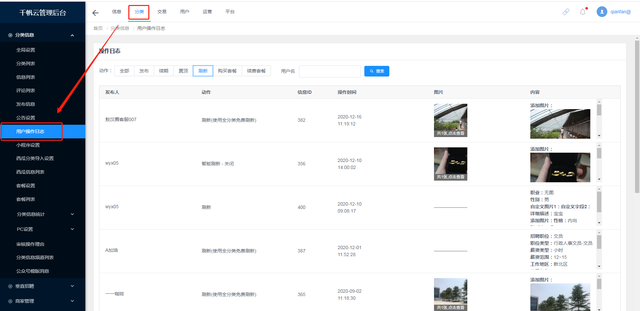The image size is (640, 311).
Task: Click the main page vertical scrollbar thumb
Action: (x=637, y=116)
